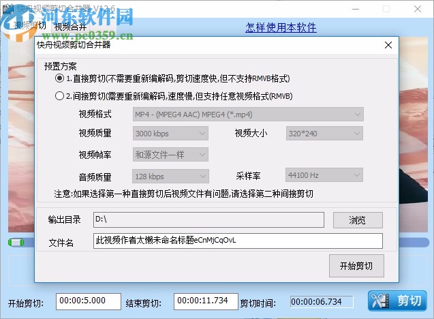Click the 开始剪切 start cutting button

356,266
